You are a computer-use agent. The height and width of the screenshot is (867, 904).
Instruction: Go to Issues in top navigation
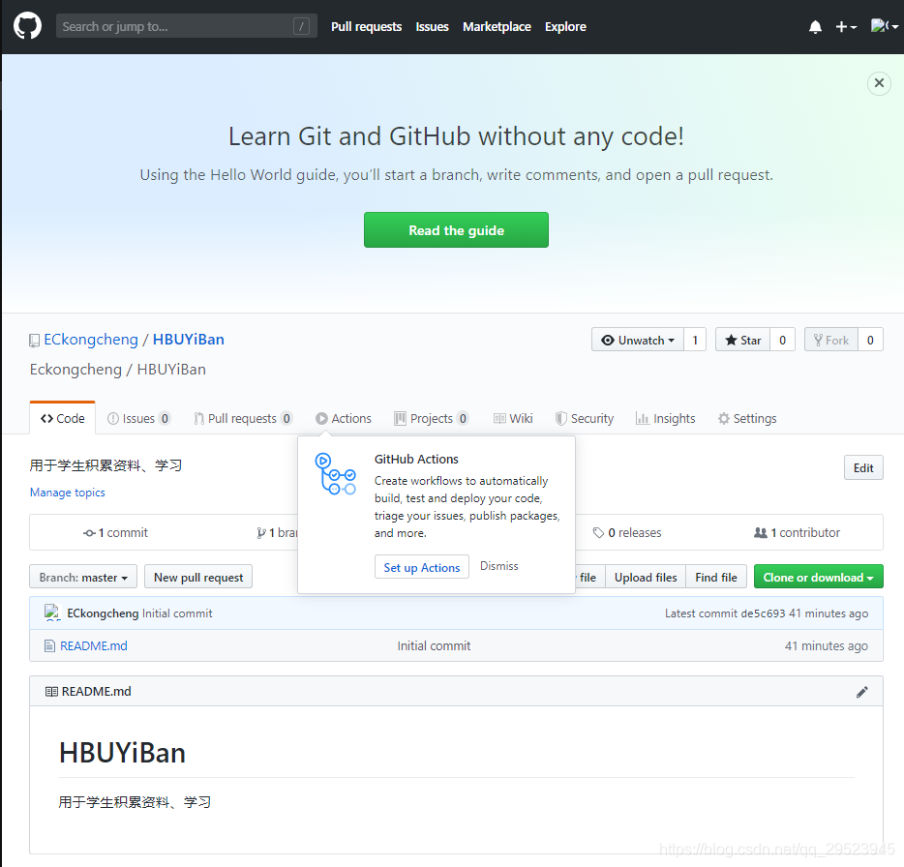[432, 26]
